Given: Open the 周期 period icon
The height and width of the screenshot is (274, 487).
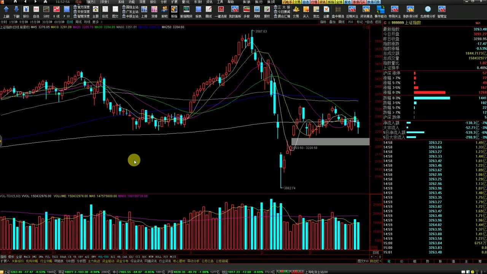Looking at the screenshot, I should point(257,9).
